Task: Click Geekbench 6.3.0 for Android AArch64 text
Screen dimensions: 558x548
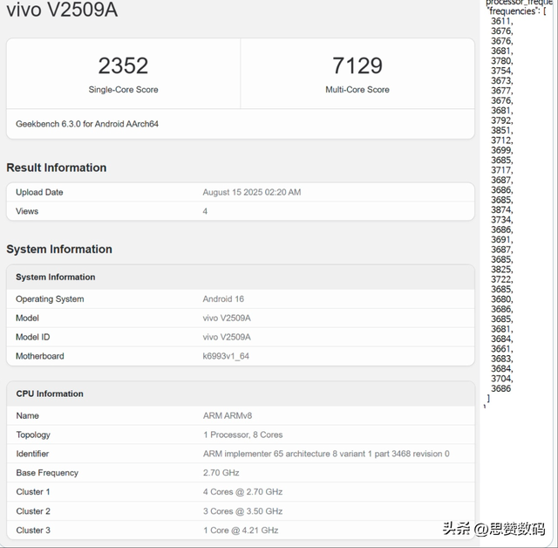Action: point(87,124)
